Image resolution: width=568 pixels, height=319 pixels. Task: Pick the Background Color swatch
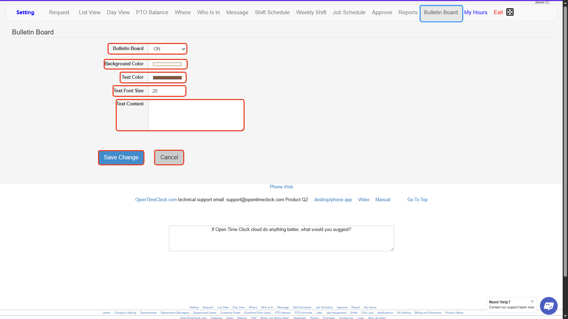(x=167, y=64)
